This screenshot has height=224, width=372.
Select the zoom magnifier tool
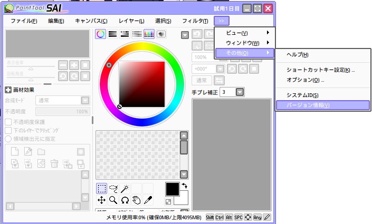tap(113, 200)
